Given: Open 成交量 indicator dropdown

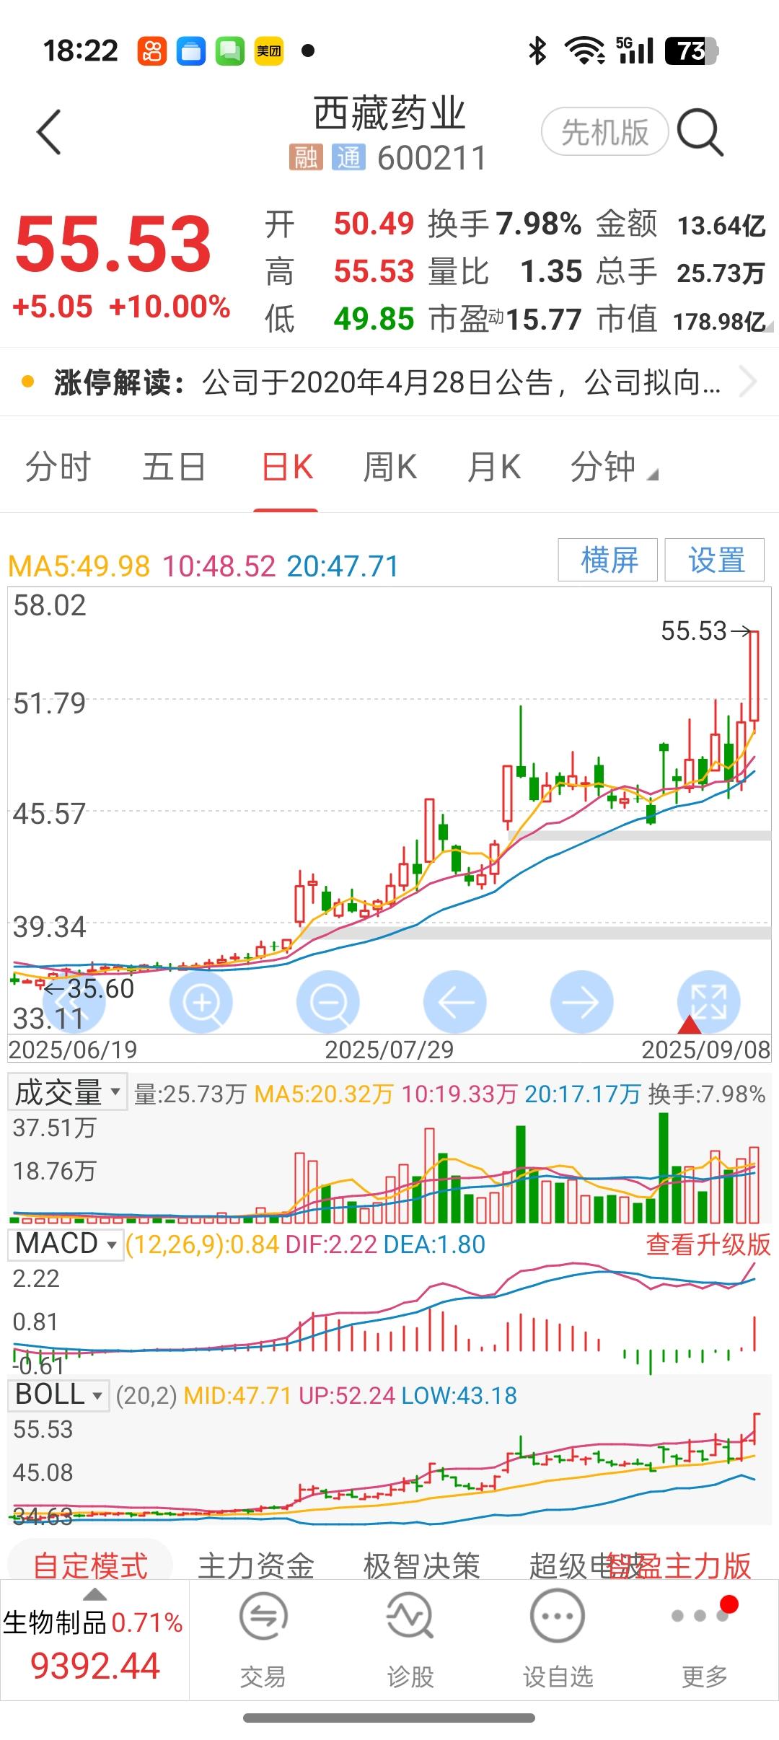Looking at the screenshot, I should (x=67, y=1093).
